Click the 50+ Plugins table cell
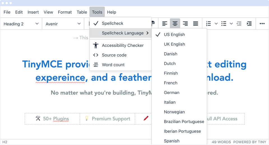The width and height of the screenshot is (269, 145). (x=52, y=119)
